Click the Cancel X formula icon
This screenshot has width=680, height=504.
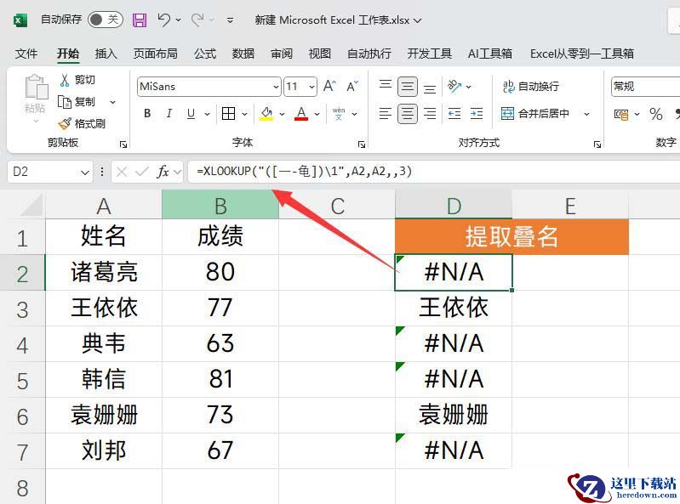tap(122, 172)
